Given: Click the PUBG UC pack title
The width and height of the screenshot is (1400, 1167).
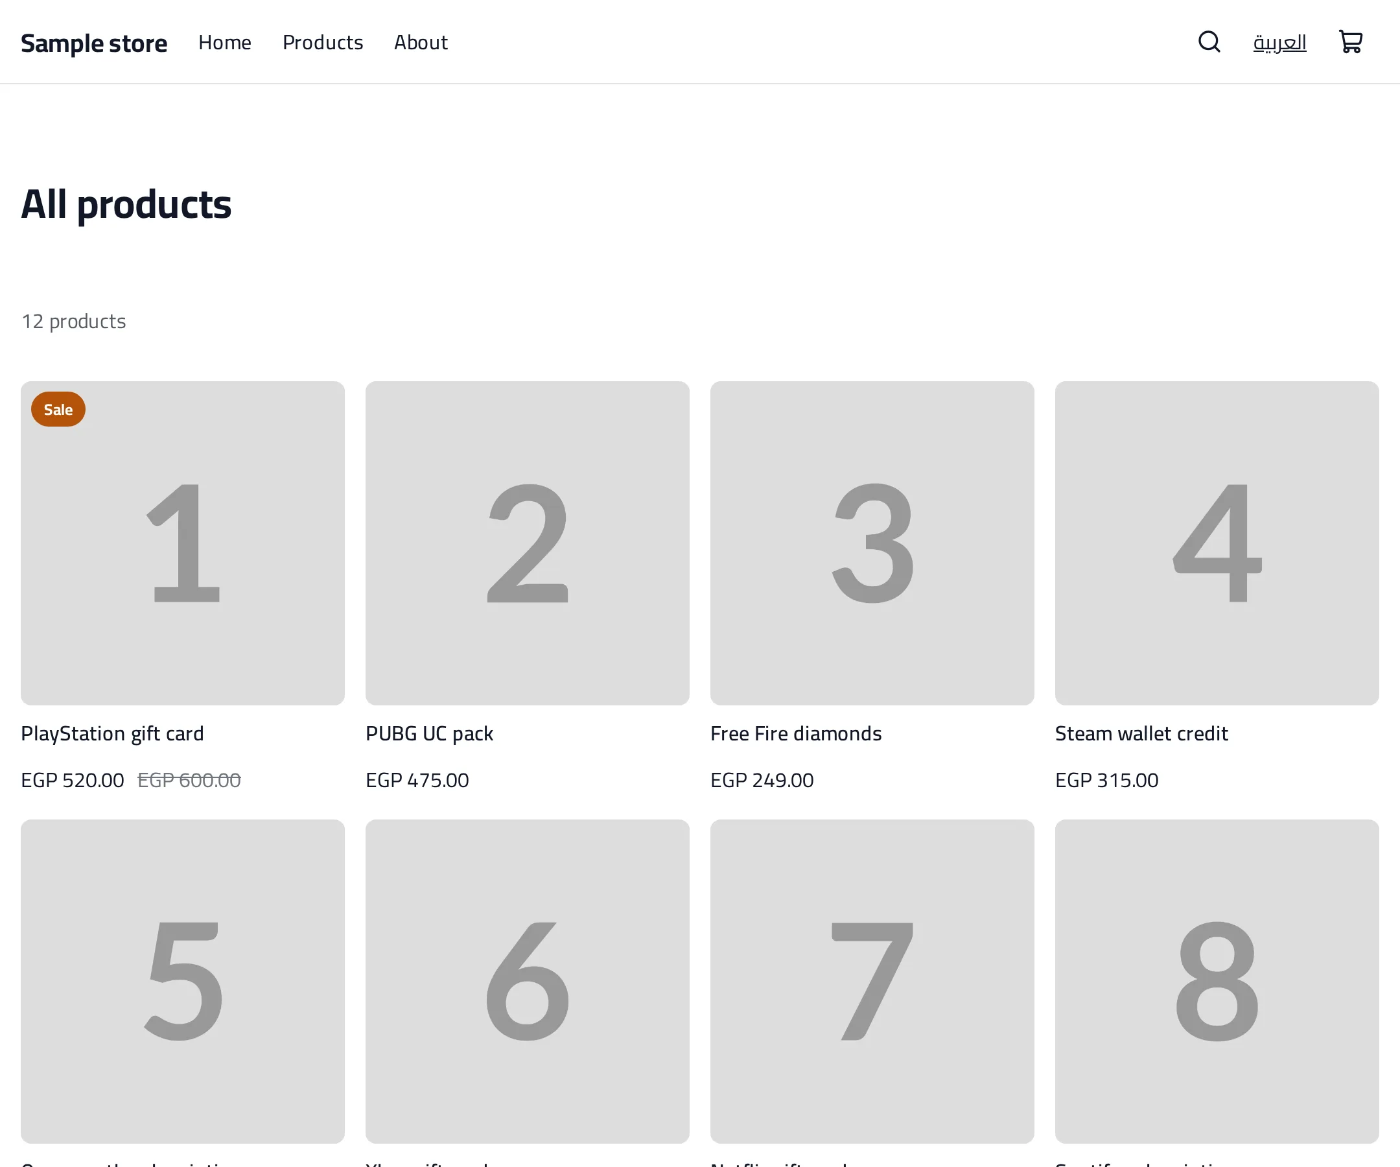Looking at the screenshot, I should (429, 733).
